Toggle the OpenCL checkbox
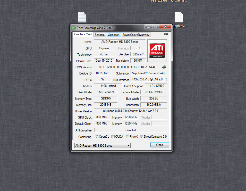Image resolution: width=246 pixels, height=191 pixels. [97, 137]
